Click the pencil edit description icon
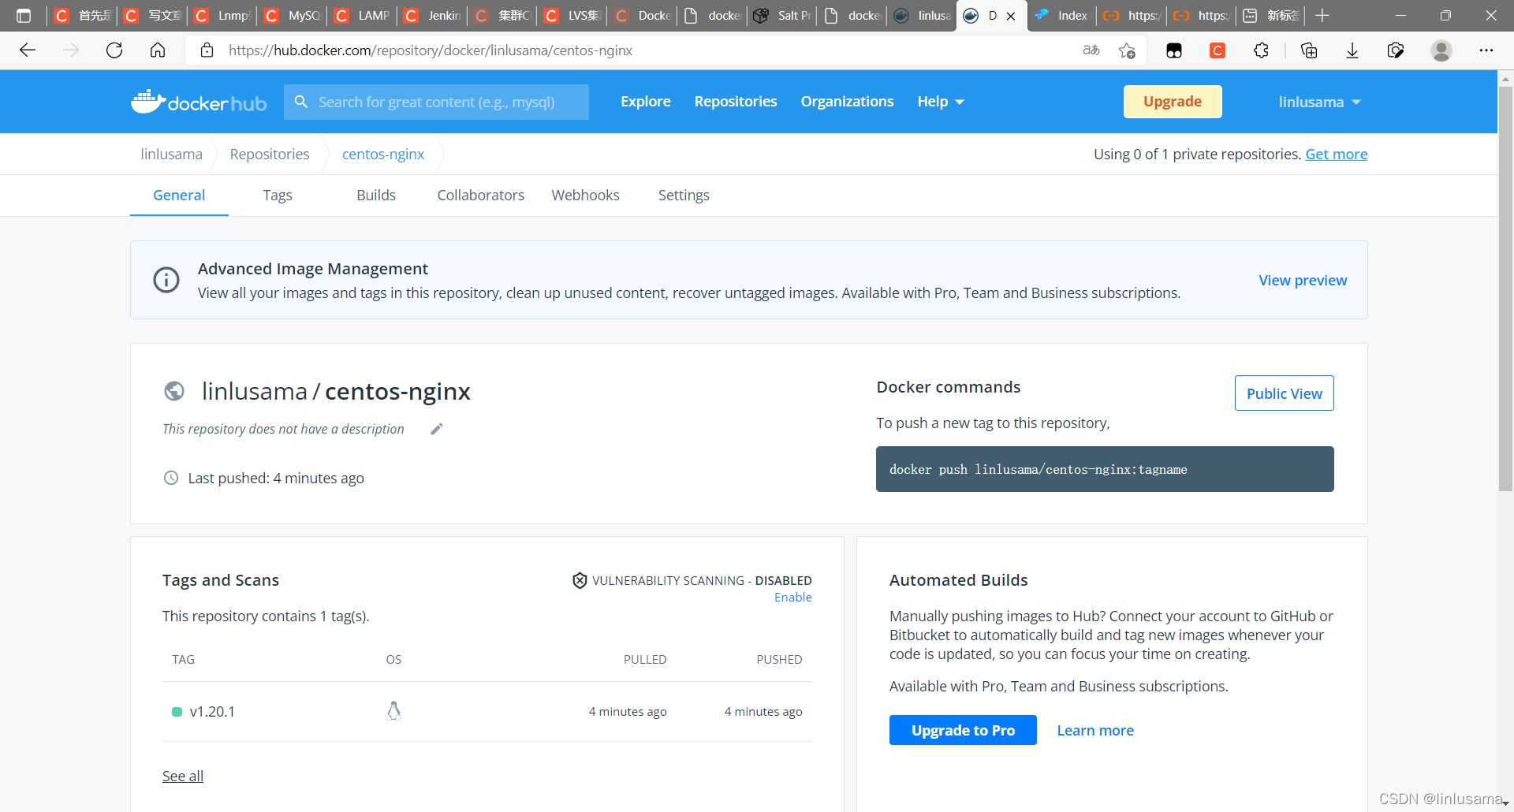Image resolution: width=1514 pixels, height=812 pixels. [x=437, y=429]
